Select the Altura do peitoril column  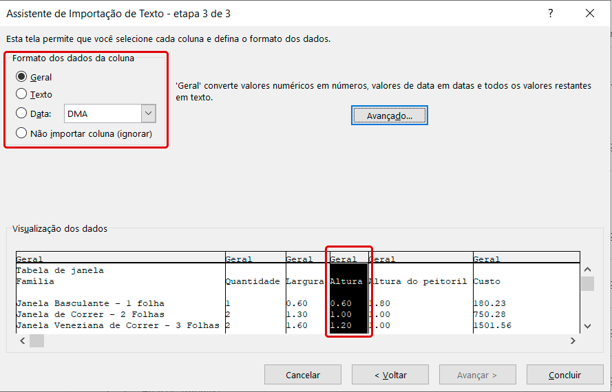coord(419,281)
